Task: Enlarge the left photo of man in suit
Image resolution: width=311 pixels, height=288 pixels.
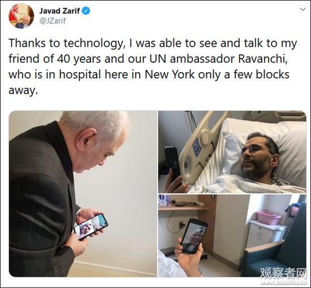Action: point(83,194)
